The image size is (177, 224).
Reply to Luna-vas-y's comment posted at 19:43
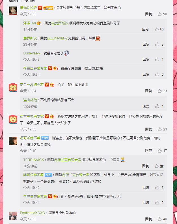[x=146, y=60]
